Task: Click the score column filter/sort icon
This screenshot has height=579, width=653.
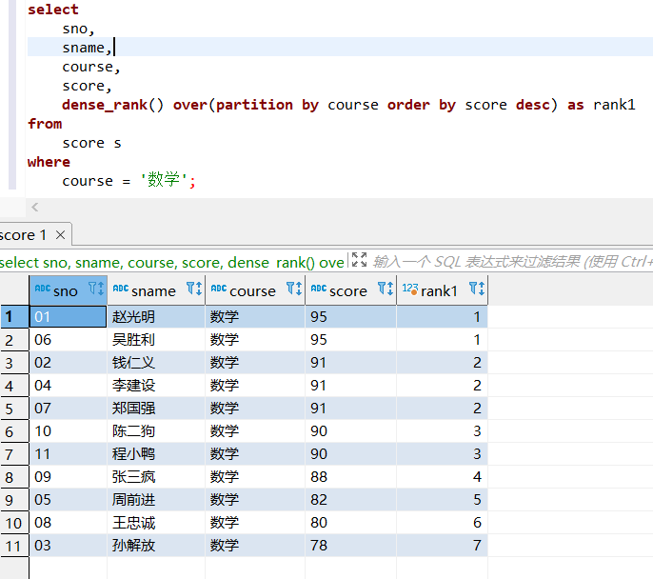Action: [386, 289]
